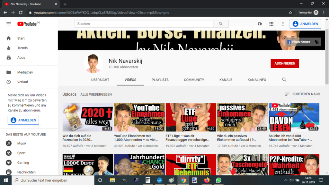This screenshot has width=329, height=185.
Task: Reload the page in Chrome
Action: (x=21, y=13)
